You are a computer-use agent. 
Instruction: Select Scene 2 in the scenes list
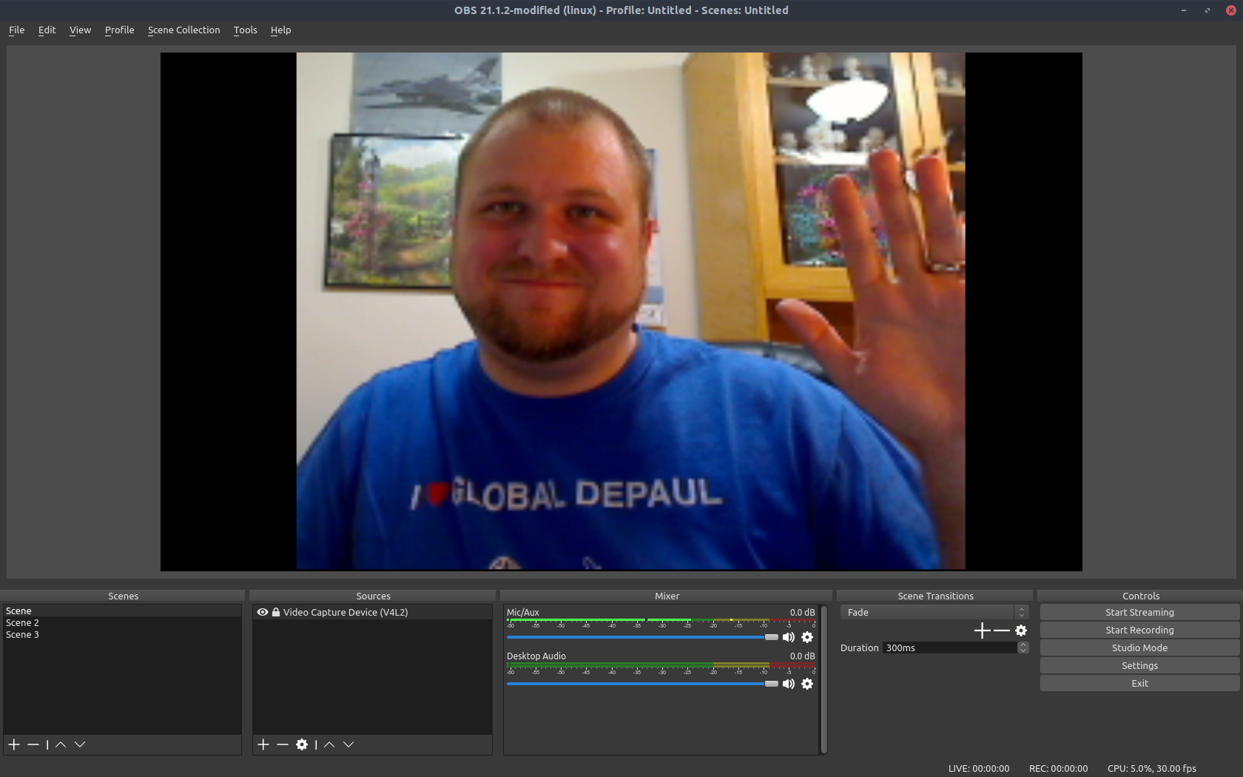23,623
